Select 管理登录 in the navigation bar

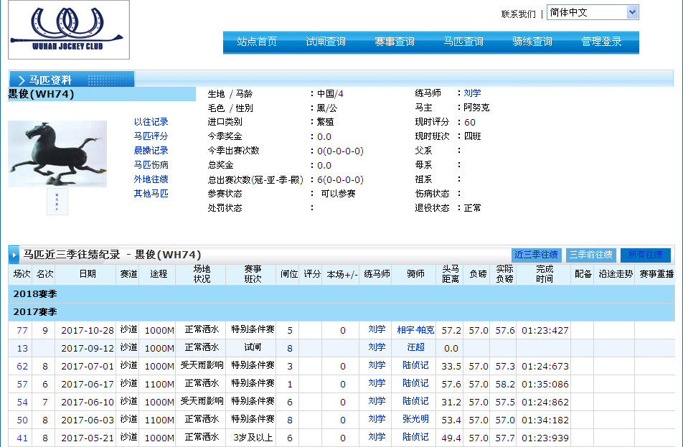pos(601,42)
